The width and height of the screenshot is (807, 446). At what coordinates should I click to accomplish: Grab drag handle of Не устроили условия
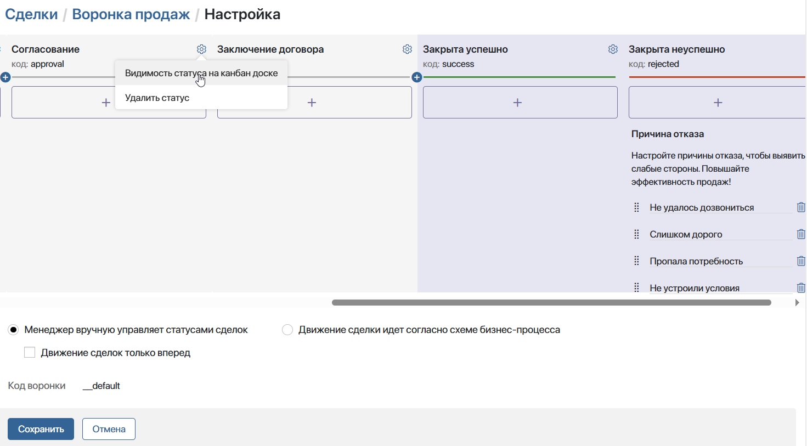point(636,288)
